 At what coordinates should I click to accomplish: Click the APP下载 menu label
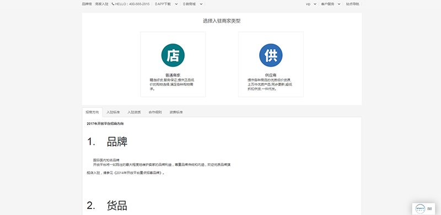pos(164,4)
